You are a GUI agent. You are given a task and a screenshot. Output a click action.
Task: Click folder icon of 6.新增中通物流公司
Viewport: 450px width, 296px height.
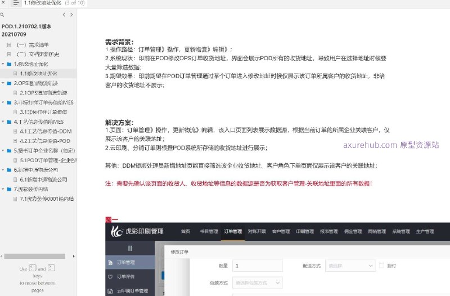coord(9,170)
